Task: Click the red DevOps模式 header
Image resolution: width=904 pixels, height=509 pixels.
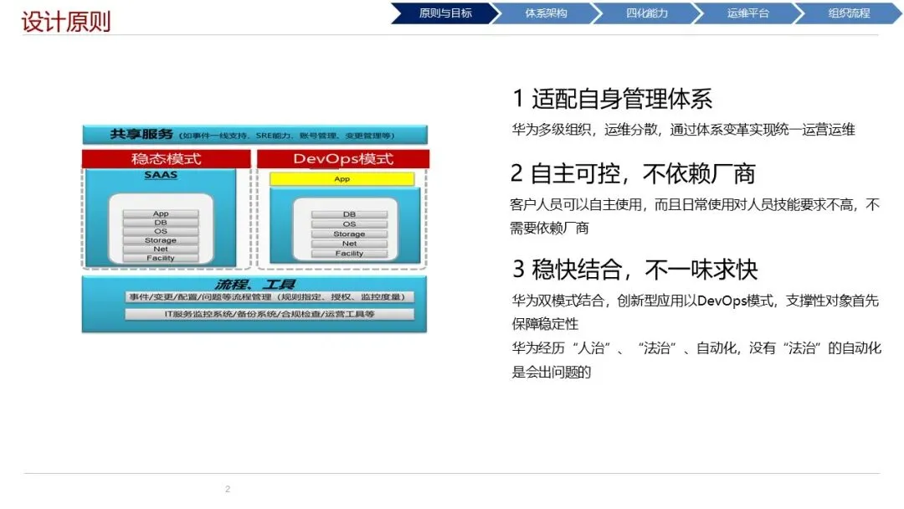Action: (x=343, y=158)
